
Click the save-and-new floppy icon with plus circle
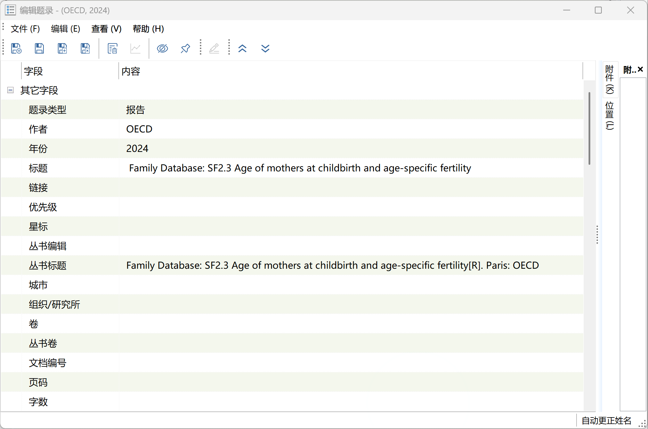pos(16,48)
